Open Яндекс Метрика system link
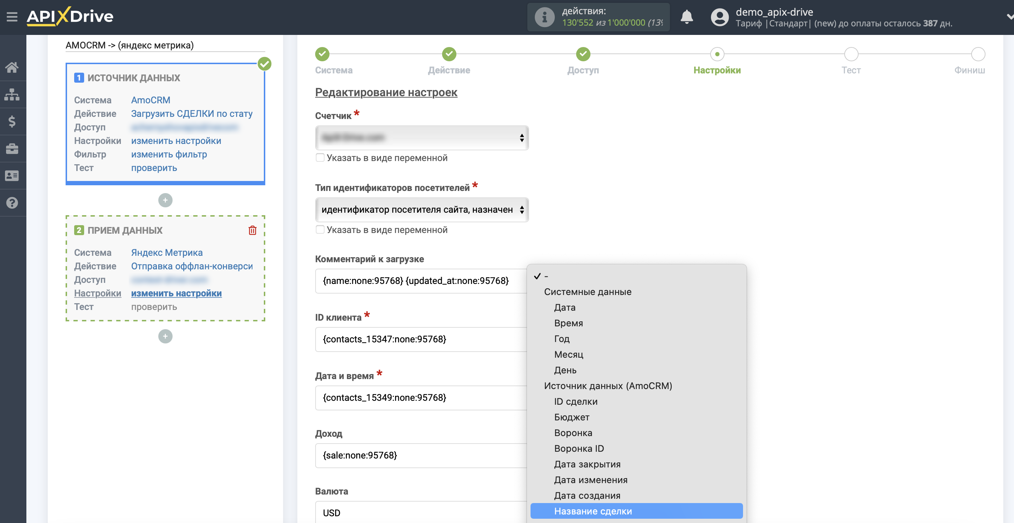1014x523 pixels. pos(167,253)
